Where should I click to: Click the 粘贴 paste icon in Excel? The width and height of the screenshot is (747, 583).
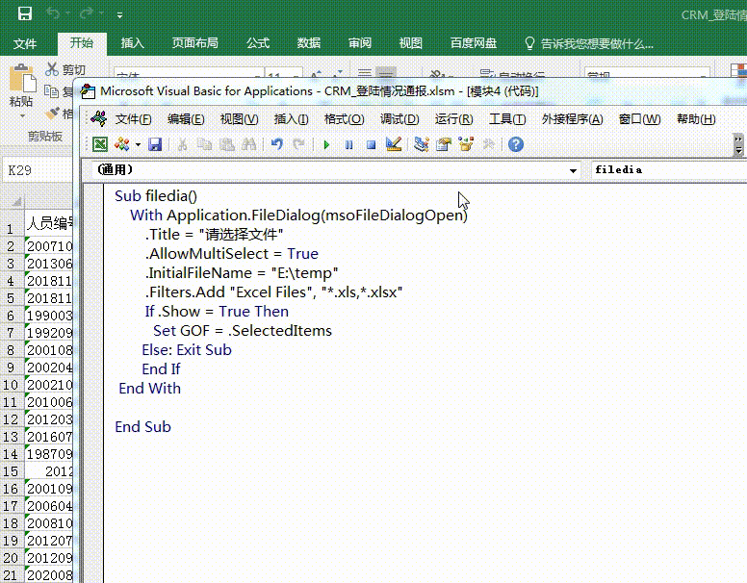[x=22, y=79]
